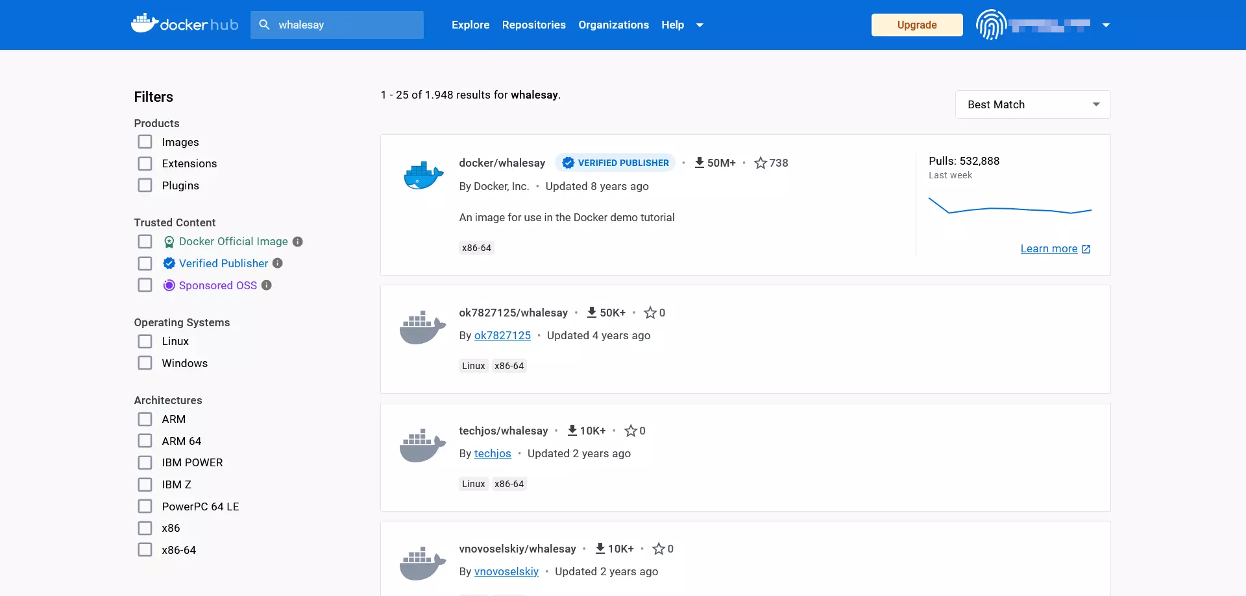The image size is (1246, 596).
Task: Click the download count icon on docker/whalesay
Action: 700,163
